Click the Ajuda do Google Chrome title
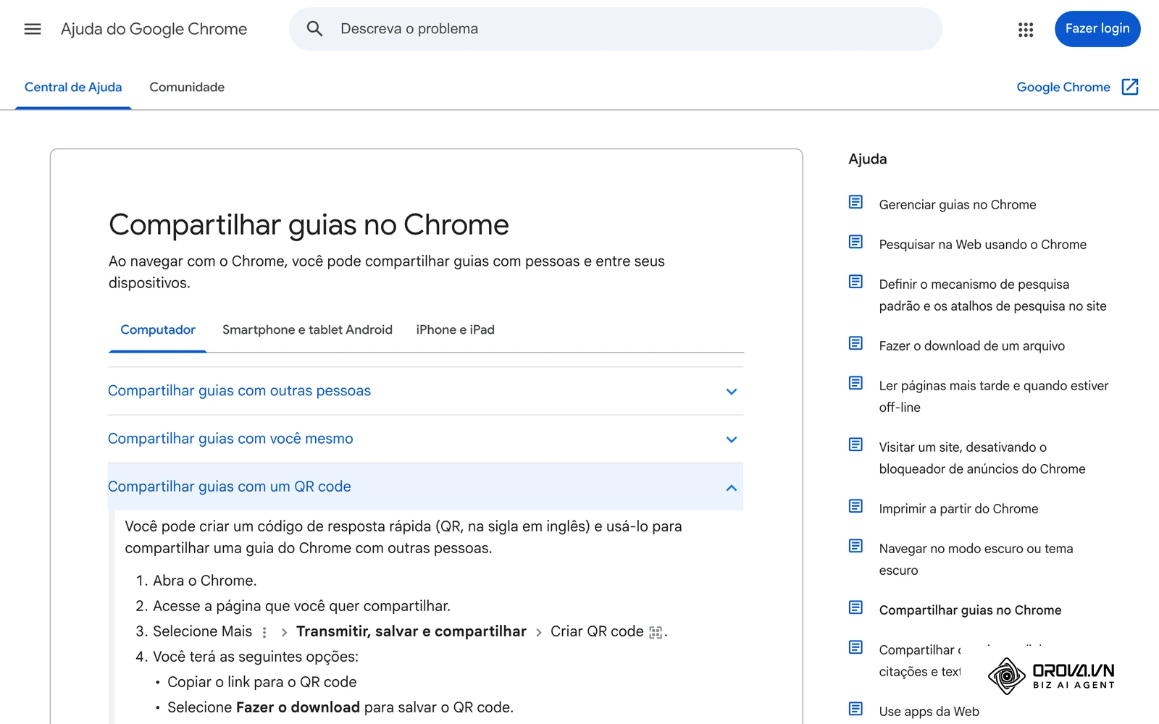This screenshot has width=1159, height=724. point(154,29)
